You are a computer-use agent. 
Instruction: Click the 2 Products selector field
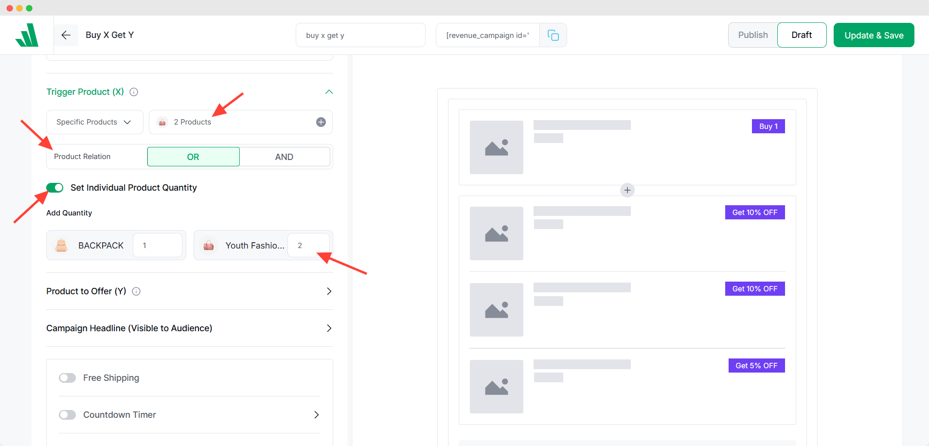(x=241, y=122)
